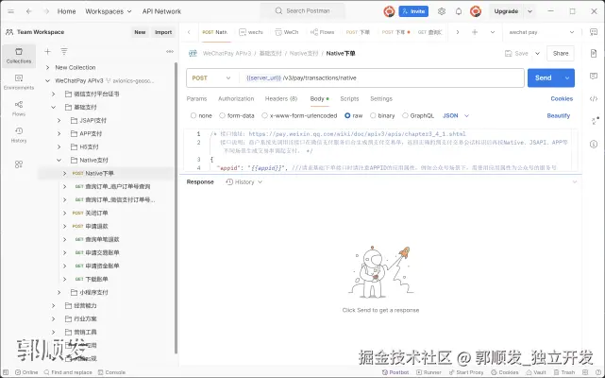Go back using the header back arrow
605x378 pixels.
29,11
